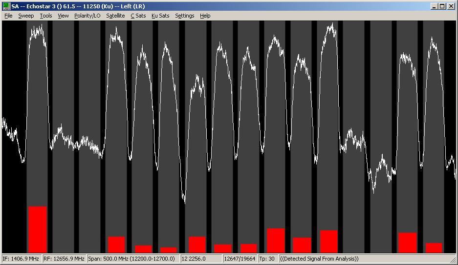458x265 pixels.
Task: Open the Sweep menu
Action: click(x=26, y=16)
